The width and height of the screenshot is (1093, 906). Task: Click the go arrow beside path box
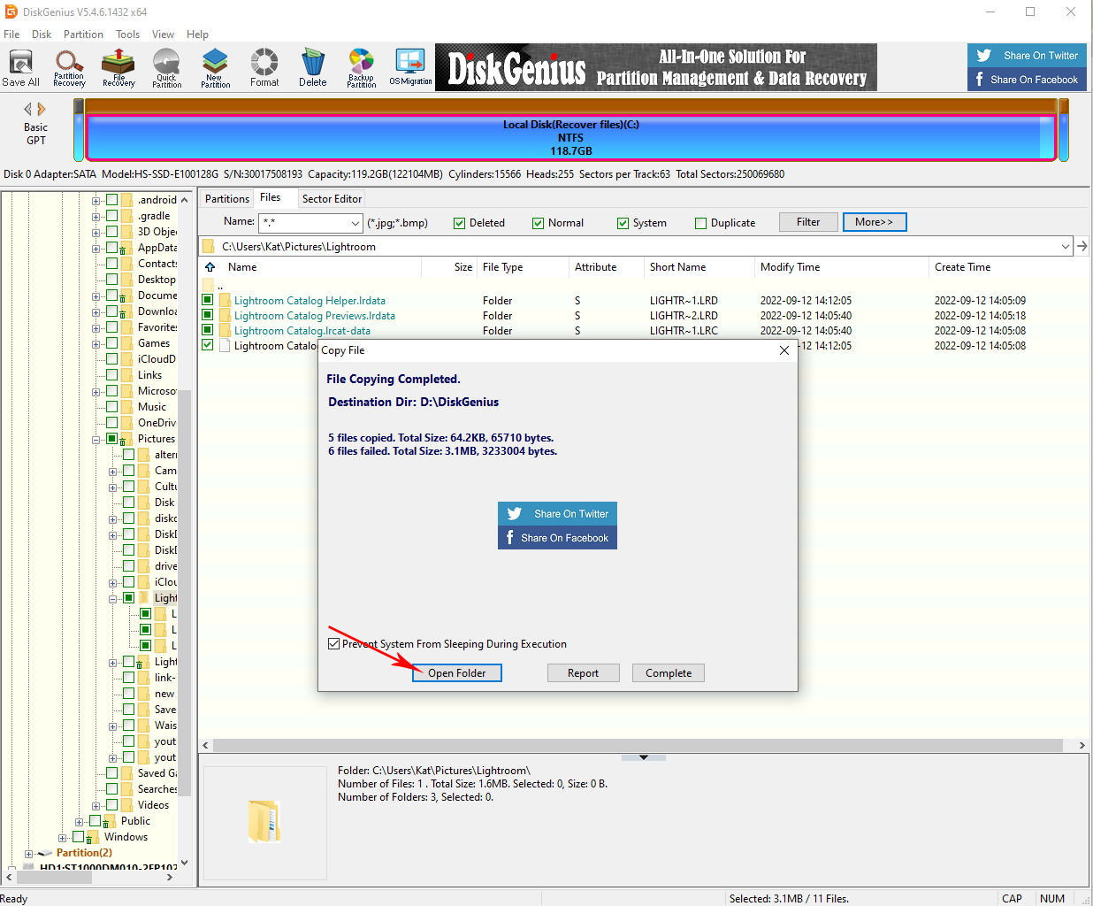click(x=1082, y=247)
